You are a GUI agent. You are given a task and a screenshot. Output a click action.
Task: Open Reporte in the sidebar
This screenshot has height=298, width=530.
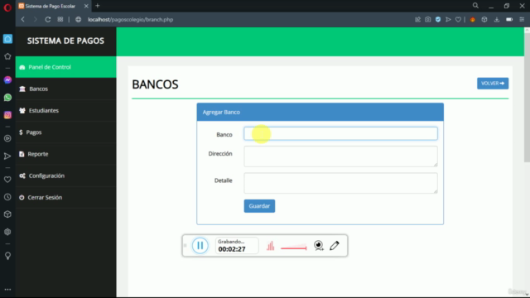coord(66,154)
